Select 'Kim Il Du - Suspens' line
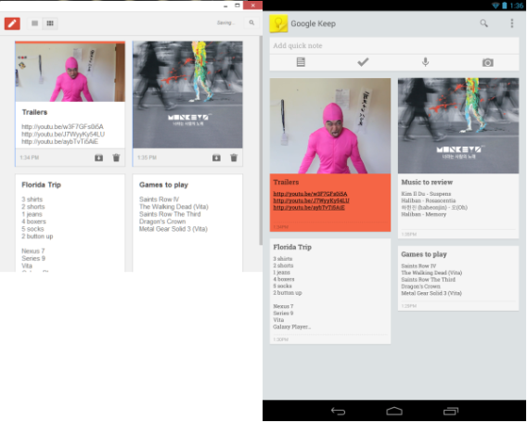The image size is (527, 422). pos(426,194)
